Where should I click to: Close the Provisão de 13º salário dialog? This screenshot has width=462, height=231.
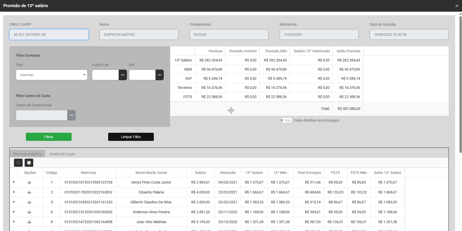457,6
